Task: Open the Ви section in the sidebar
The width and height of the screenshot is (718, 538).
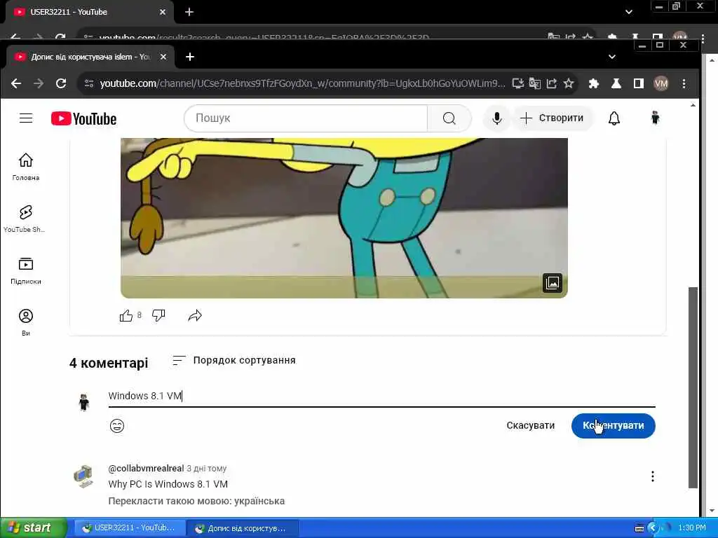Action: click(x=26, y=322)
